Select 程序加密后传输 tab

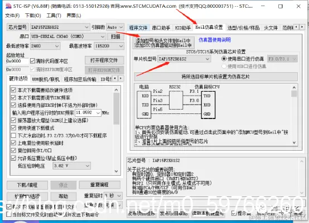[x=80, y=79]
